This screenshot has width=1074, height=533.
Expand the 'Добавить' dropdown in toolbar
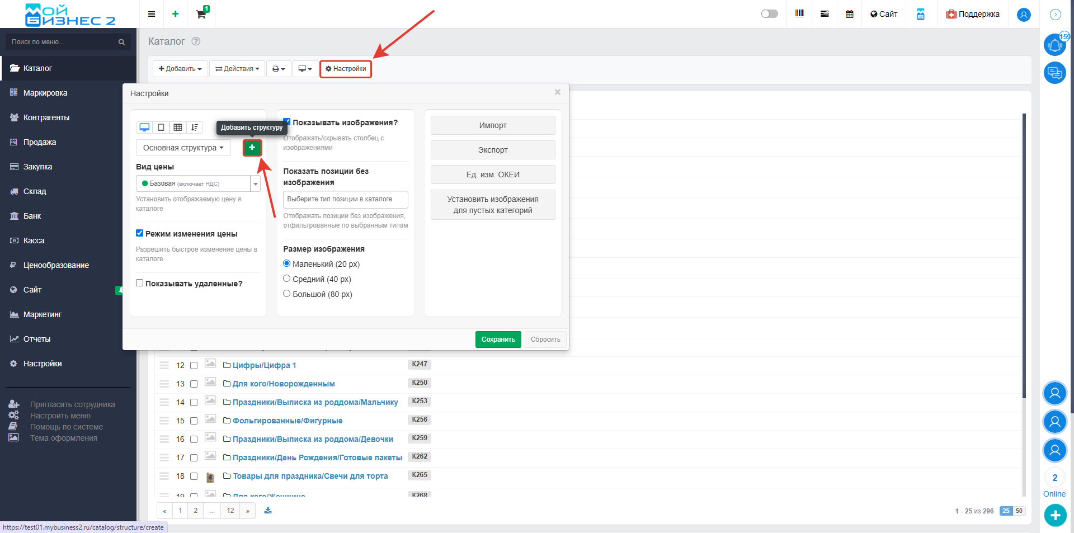180,69
